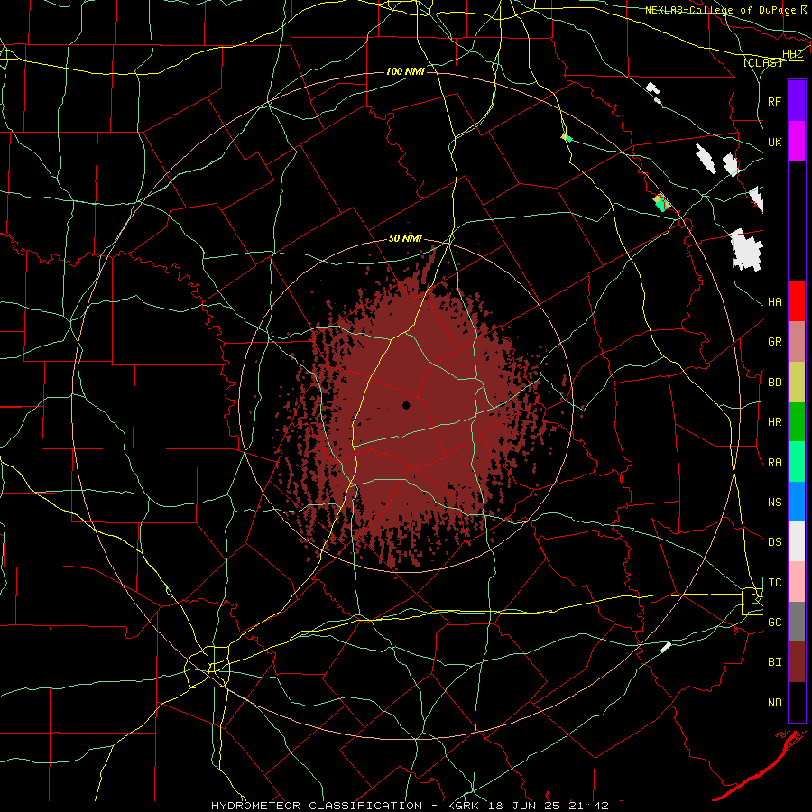Click the RF legend label
The height and width of the screenshot is (812, 812).
click(775, 101)
